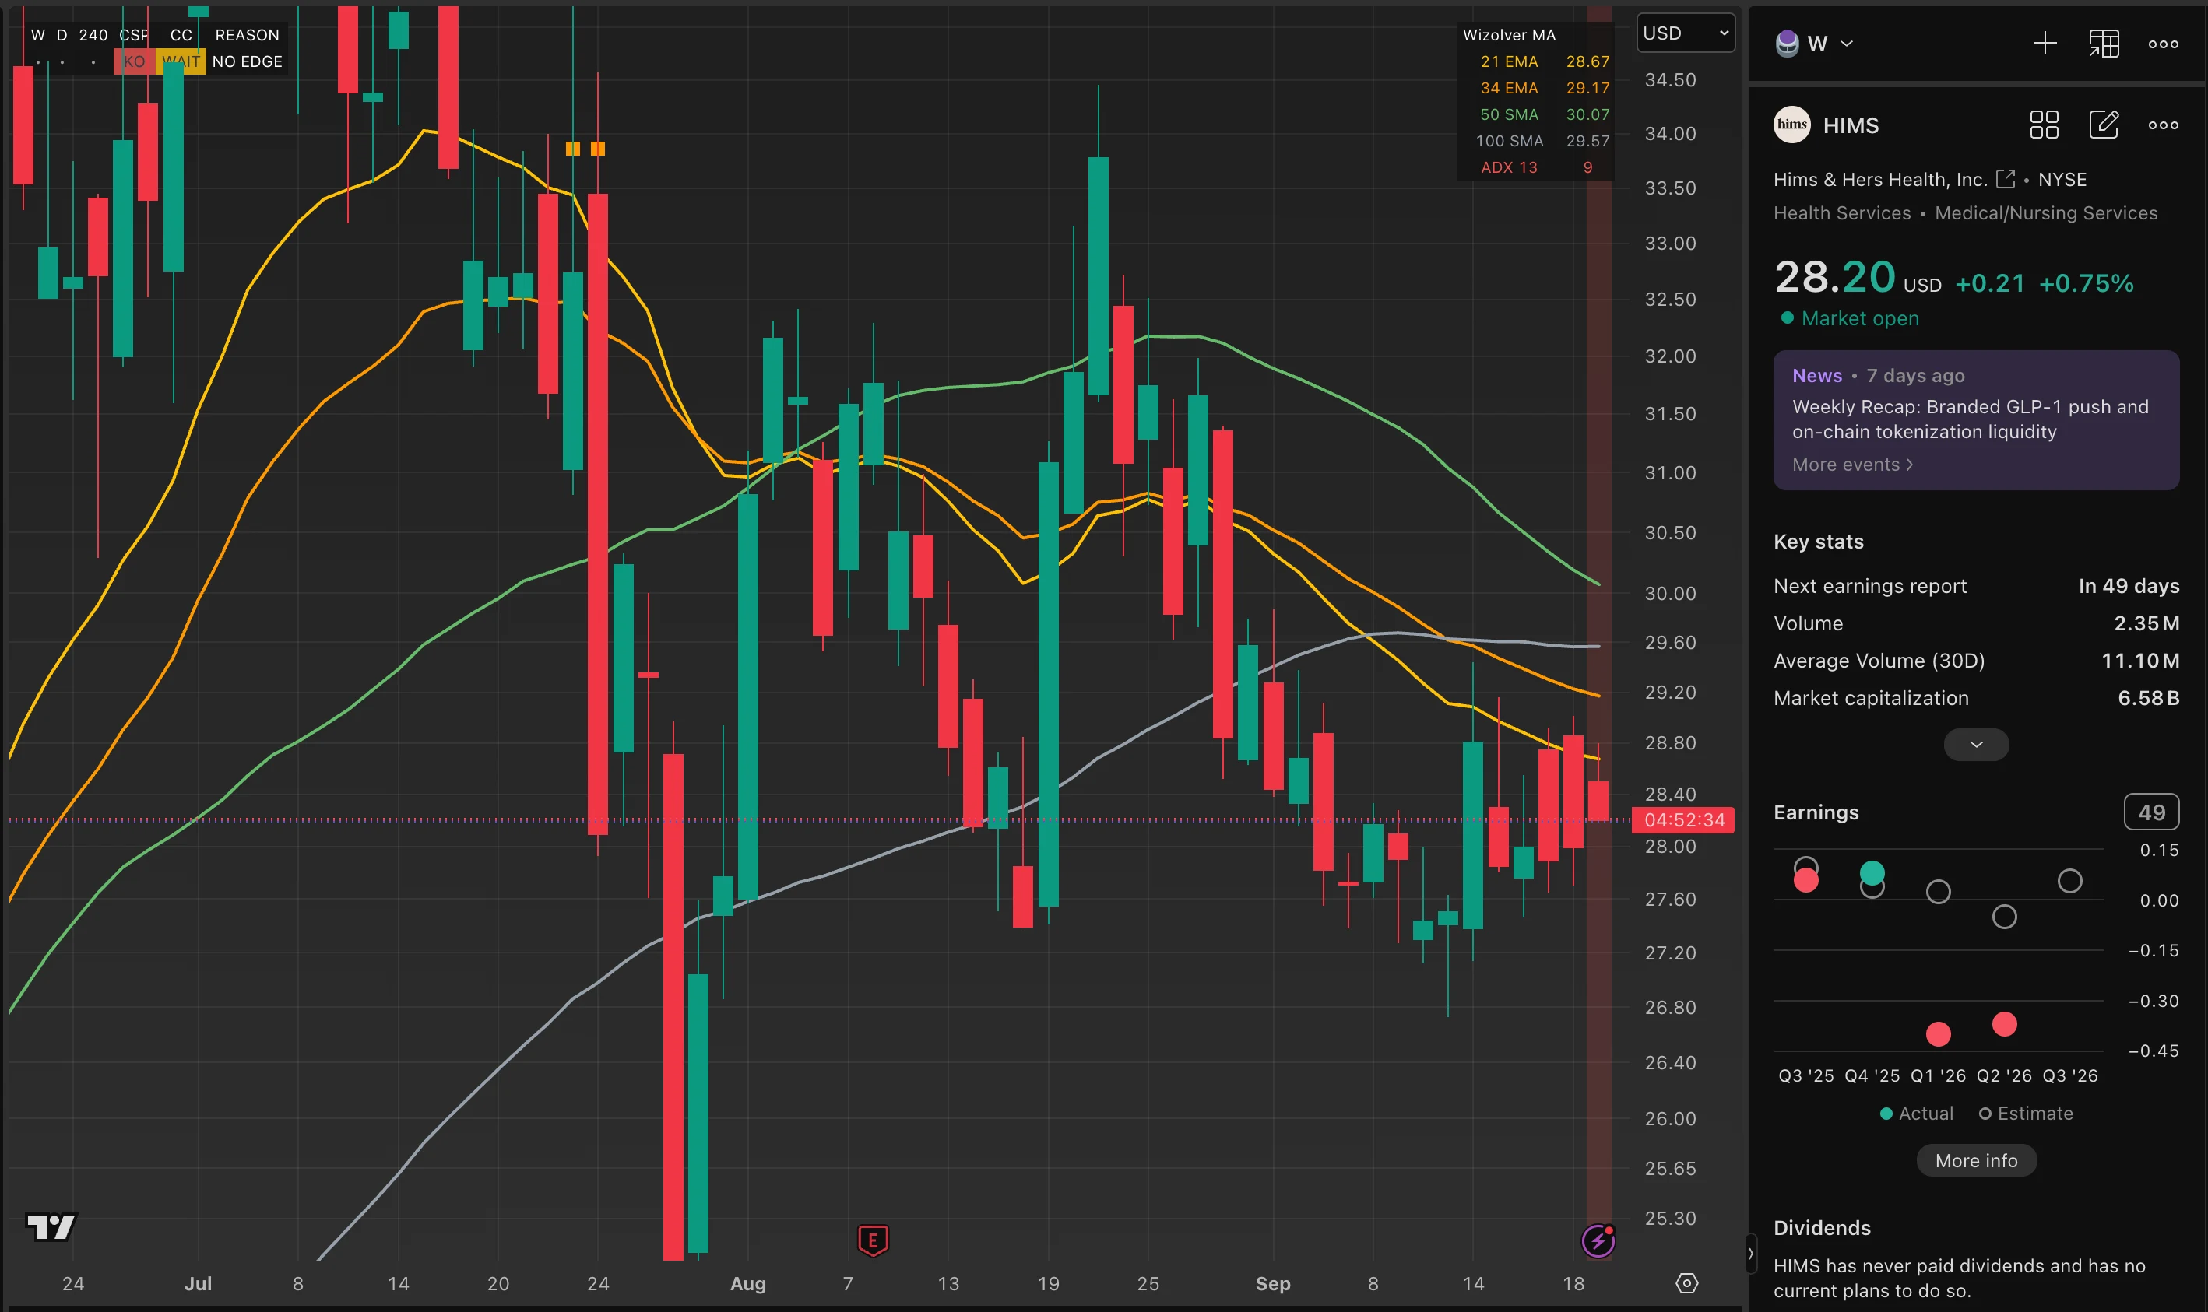Toggle the Estimate legend item
The height and width of the screenshot is (1312, 2208).
pyautogui.click(x=2025, y=1113)
